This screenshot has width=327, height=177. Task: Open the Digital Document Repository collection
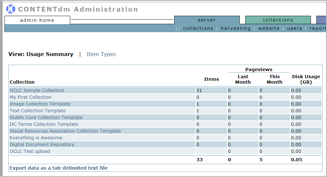click(x=42, y=145)
